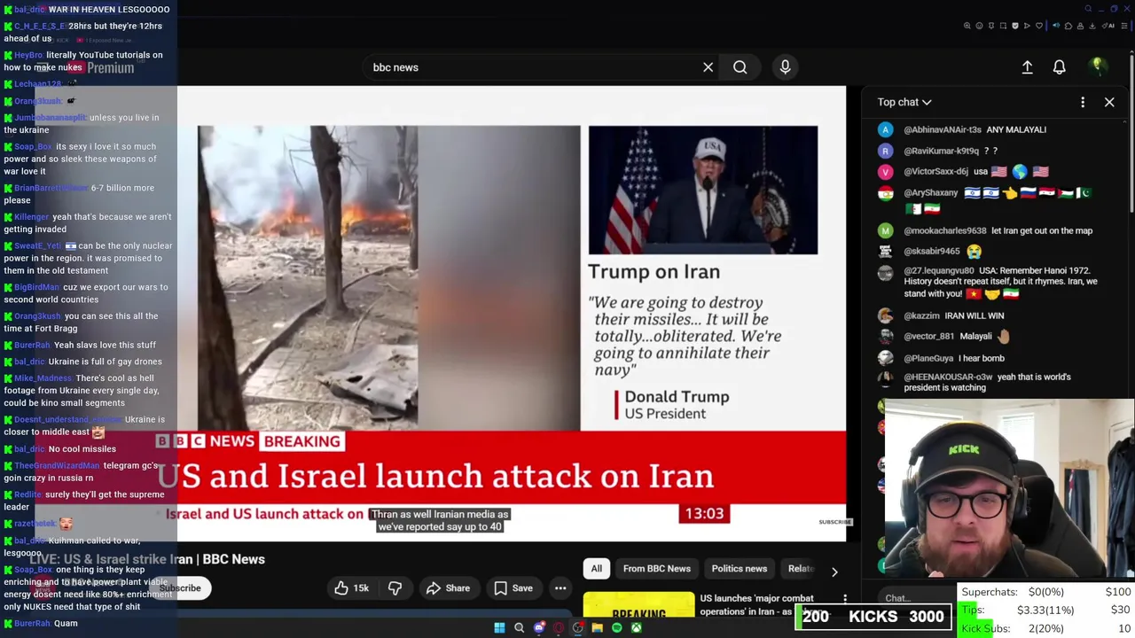This screenshot has width=1135, height=638.
Task: Click the browser toolbar send/flow arrow icon
Action: tap(1027, 26)
